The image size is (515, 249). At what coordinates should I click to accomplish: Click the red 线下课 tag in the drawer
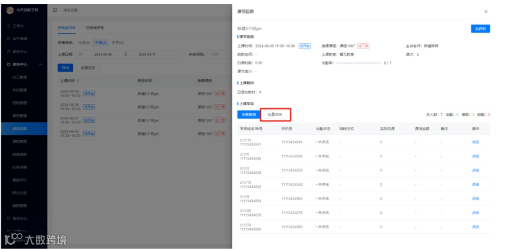tap(363, 46)
